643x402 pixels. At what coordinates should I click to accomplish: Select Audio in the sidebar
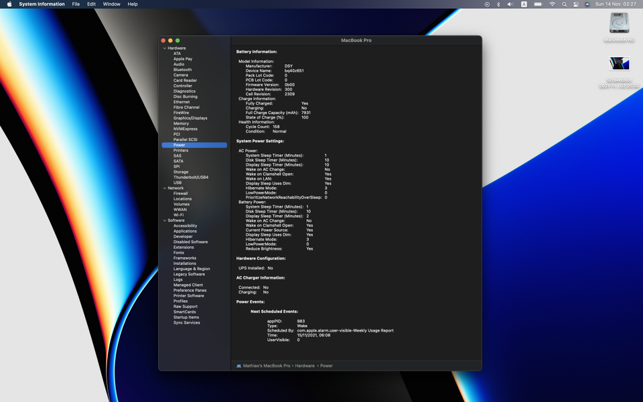coord(179,64)
